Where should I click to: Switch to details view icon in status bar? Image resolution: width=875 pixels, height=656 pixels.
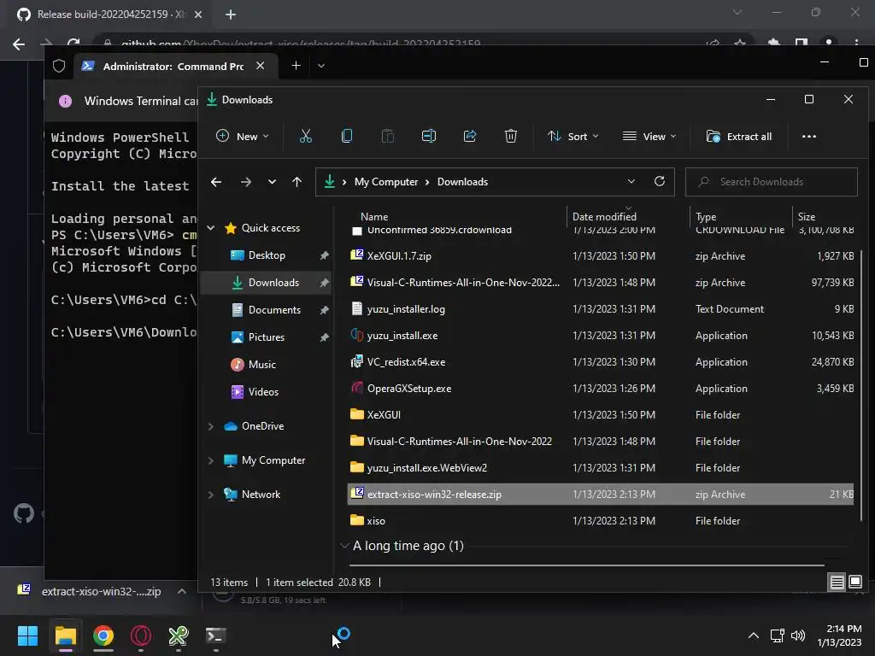[837, 583]
